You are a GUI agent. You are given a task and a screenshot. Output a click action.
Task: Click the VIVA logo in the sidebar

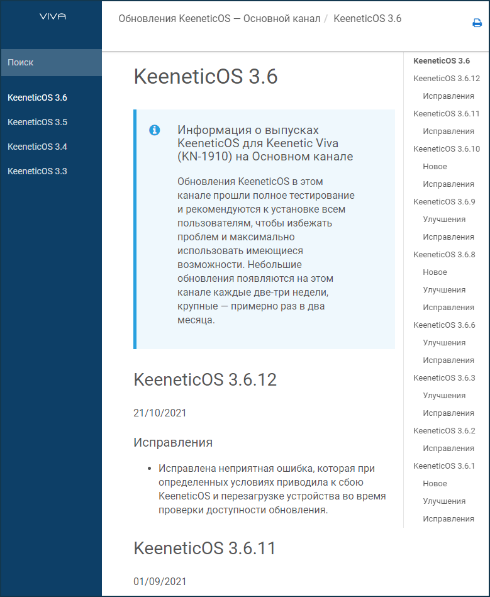(53, 16)
